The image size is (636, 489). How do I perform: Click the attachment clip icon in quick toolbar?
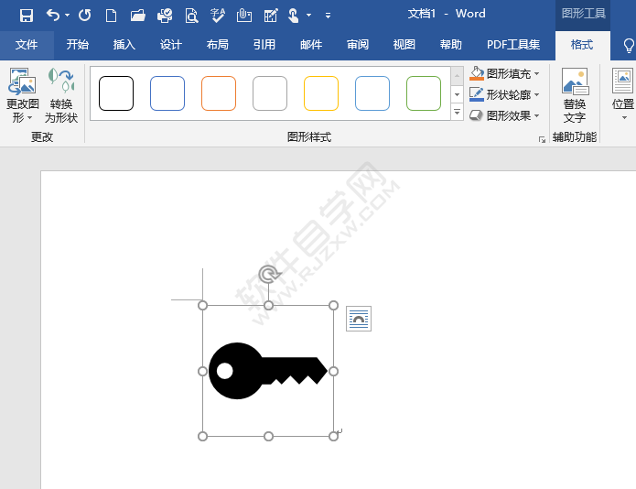pyautogui.click(x=244, y=16)
